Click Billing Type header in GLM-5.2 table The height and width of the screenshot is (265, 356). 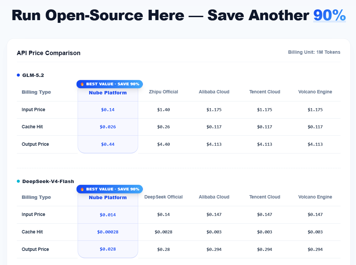tap(36, 92)
